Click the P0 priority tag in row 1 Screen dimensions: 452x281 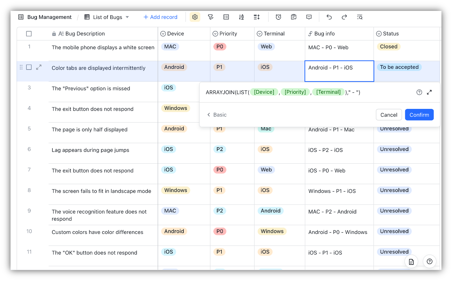click(x=220, y=47)
